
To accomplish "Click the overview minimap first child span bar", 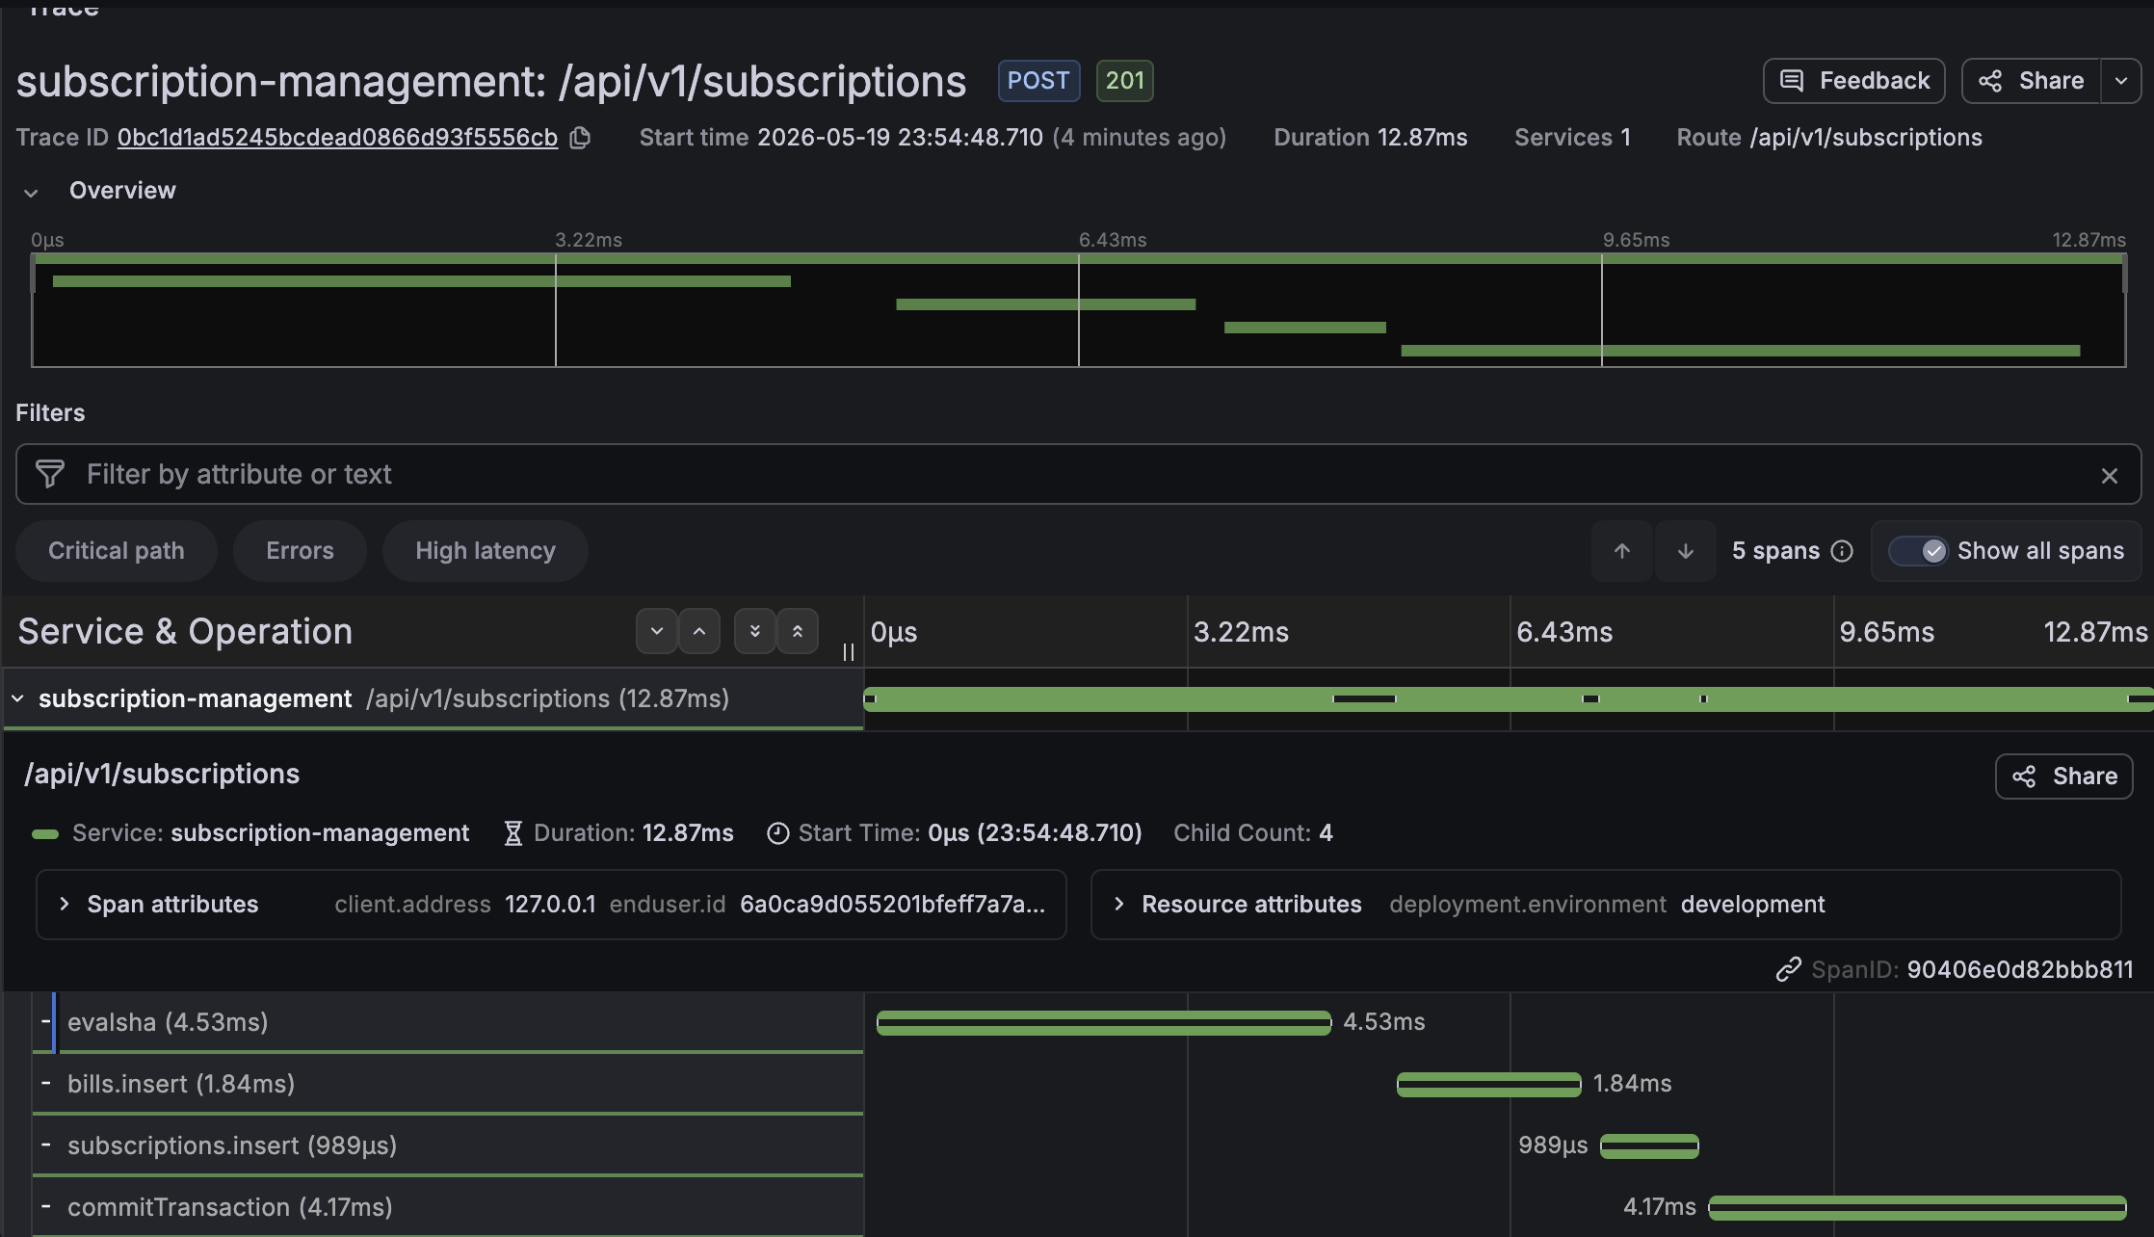I will point(422,281).
